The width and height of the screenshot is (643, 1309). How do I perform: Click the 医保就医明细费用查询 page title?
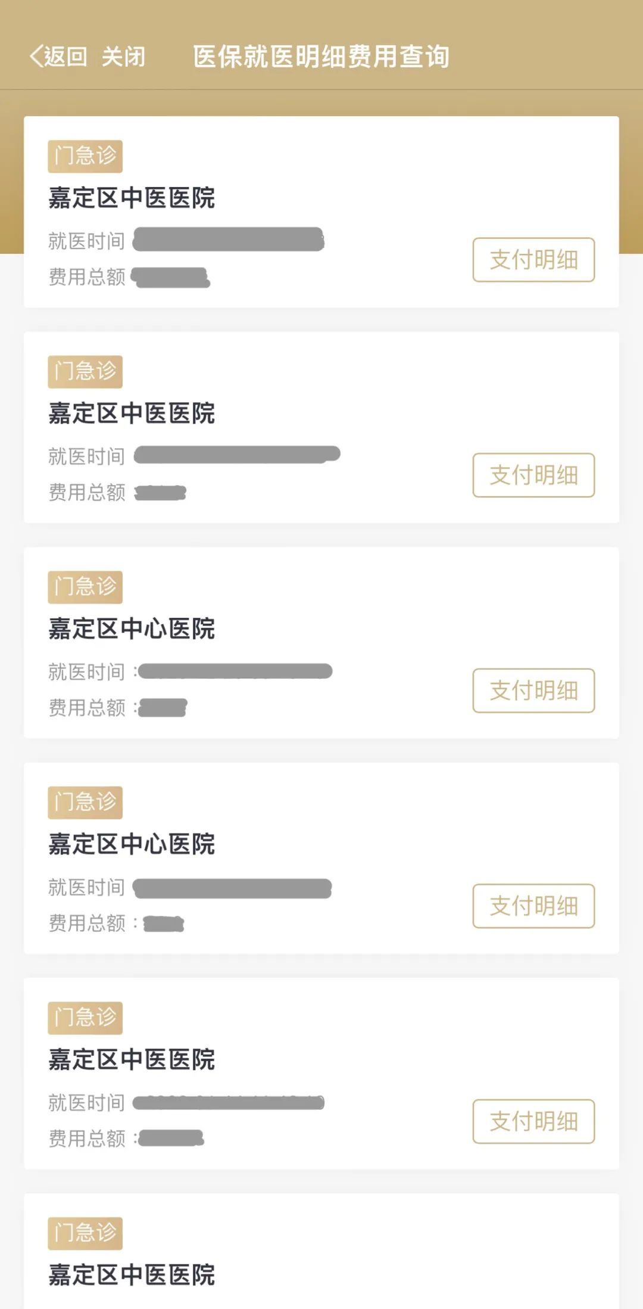[321, 57]
